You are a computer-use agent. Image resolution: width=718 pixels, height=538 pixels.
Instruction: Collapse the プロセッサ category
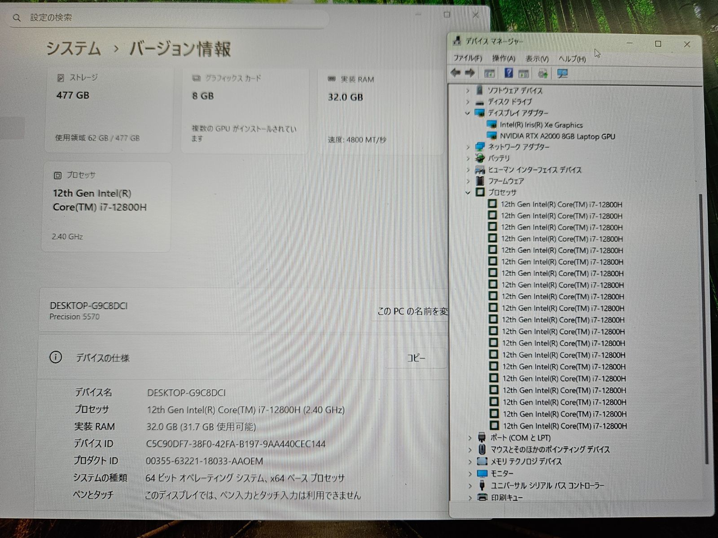[468, 192]
